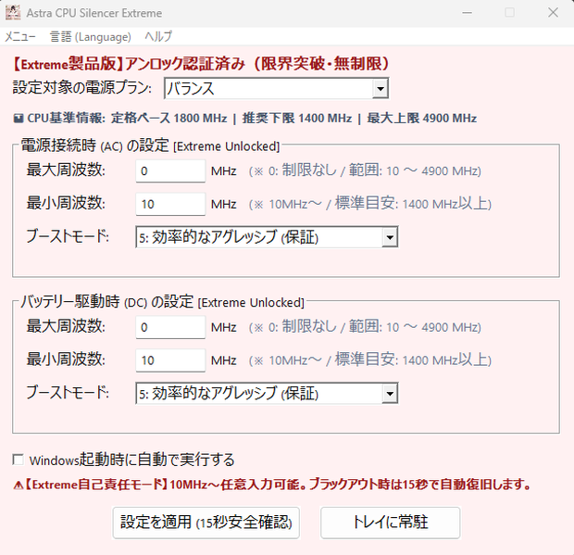Enable Windows起動時に自動で実行する checkbox
Screen dimensions: 574x555
pos(18,460)
